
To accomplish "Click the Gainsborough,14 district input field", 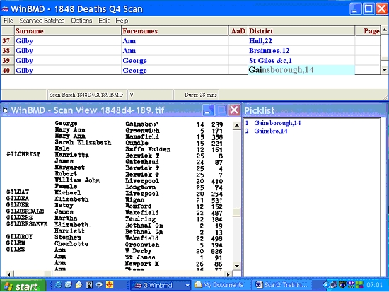I will (x=301, y=70).
